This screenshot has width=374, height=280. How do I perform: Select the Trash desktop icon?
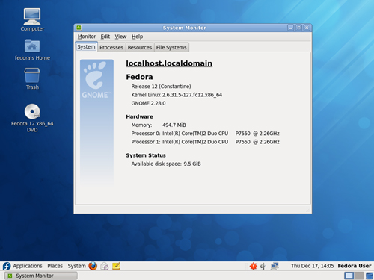32,78
